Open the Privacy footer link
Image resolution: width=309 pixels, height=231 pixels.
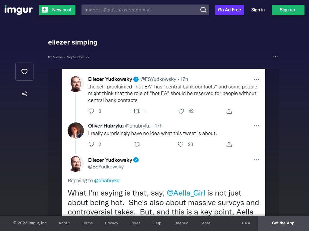[112, 223]
